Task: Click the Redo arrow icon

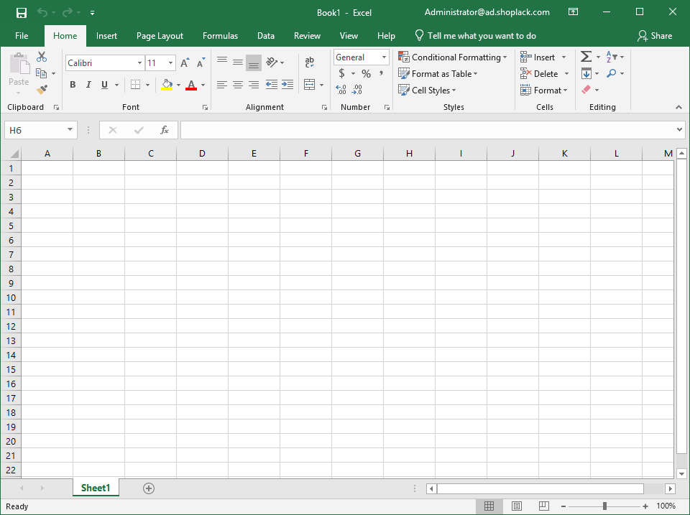Action: tap(68, 12)
